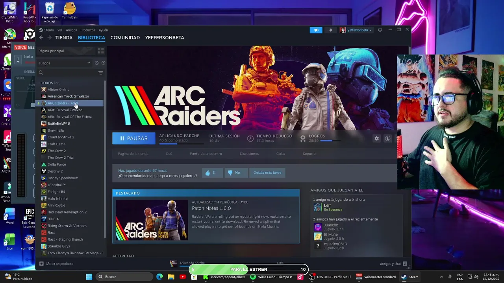The image size is (504, 283).
Task: Choose Quizás más tarde
Action: coord(267,173)
